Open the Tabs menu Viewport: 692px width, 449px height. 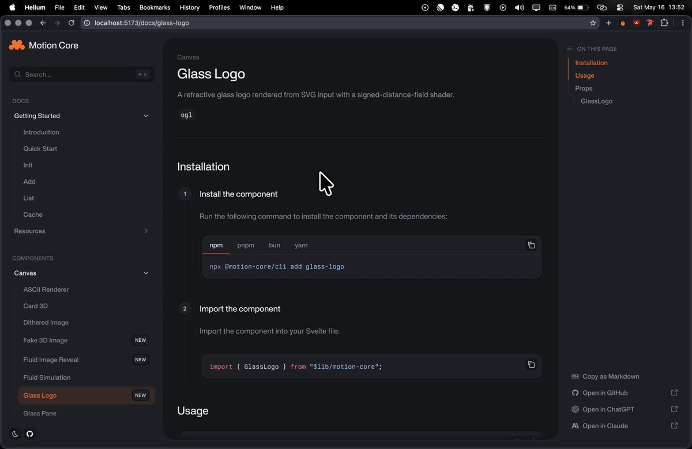[123, 7]
